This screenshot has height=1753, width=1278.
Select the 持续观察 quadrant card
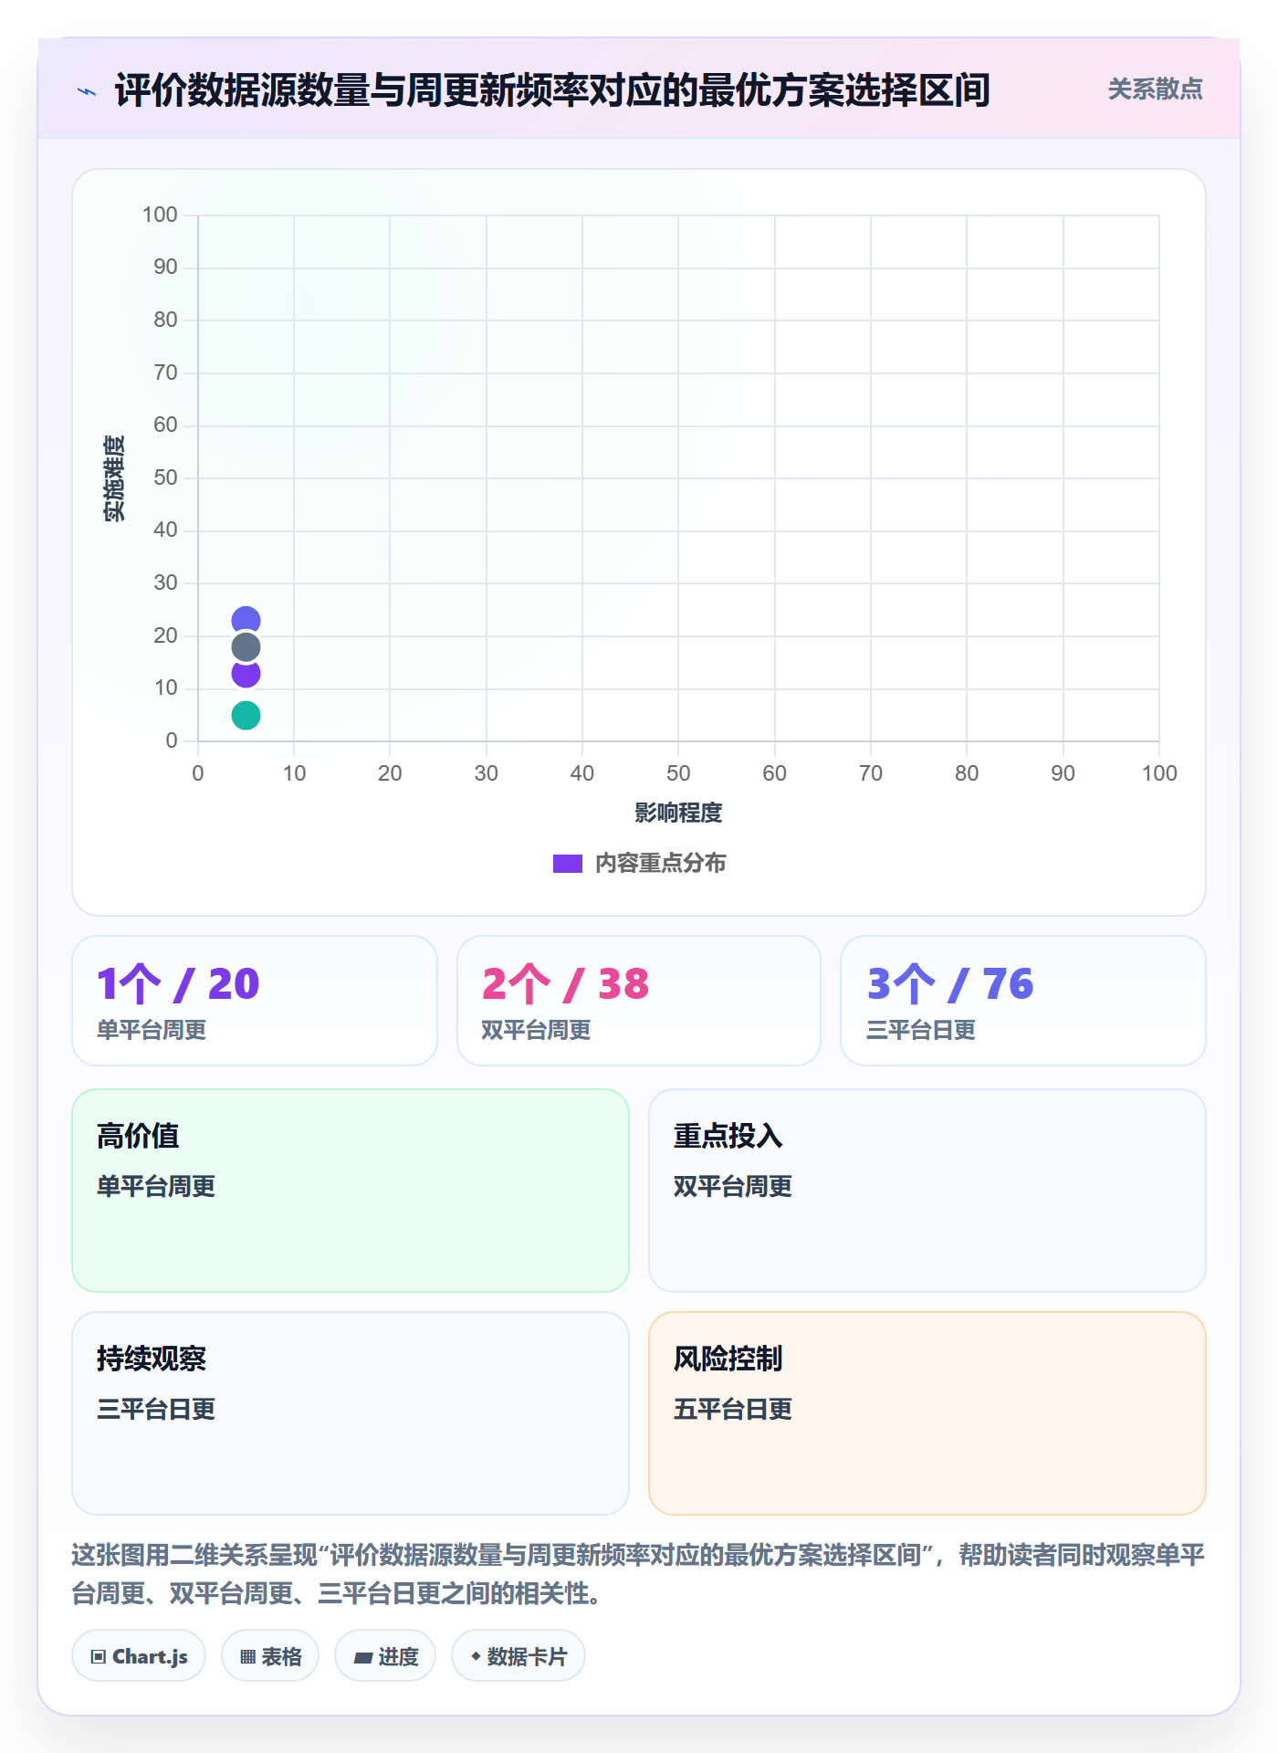click(x=351, y=1413)
